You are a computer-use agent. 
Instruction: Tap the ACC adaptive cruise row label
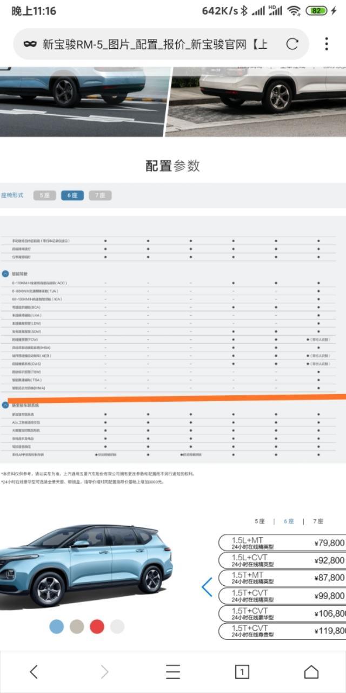(x=39, y=283)
